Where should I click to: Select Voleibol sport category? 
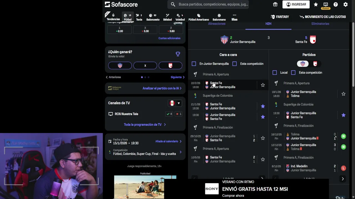[x=180, y=17]
